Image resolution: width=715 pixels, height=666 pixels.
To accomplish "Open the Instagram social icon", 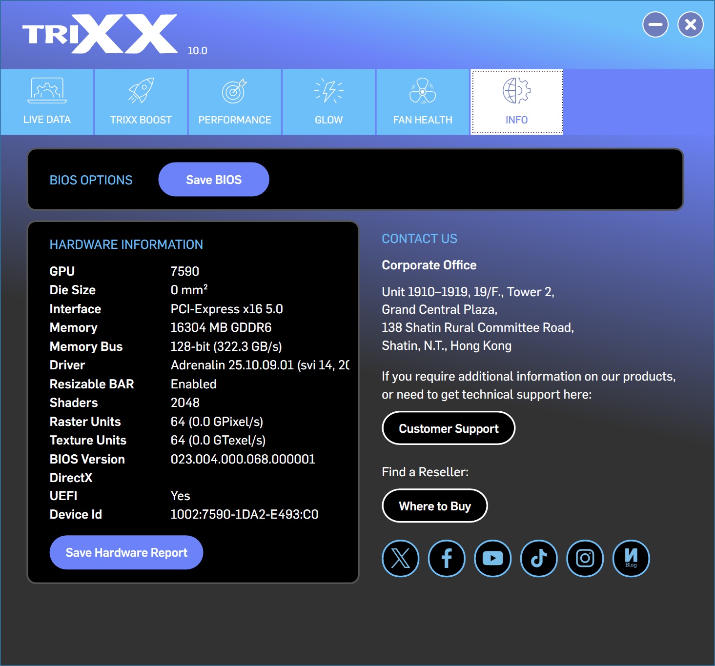I will [x=585, y=558].
